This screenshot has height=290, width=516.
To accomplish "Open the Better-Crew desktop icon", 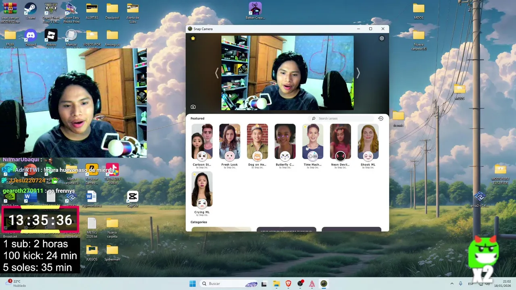I will click(255, 11).
